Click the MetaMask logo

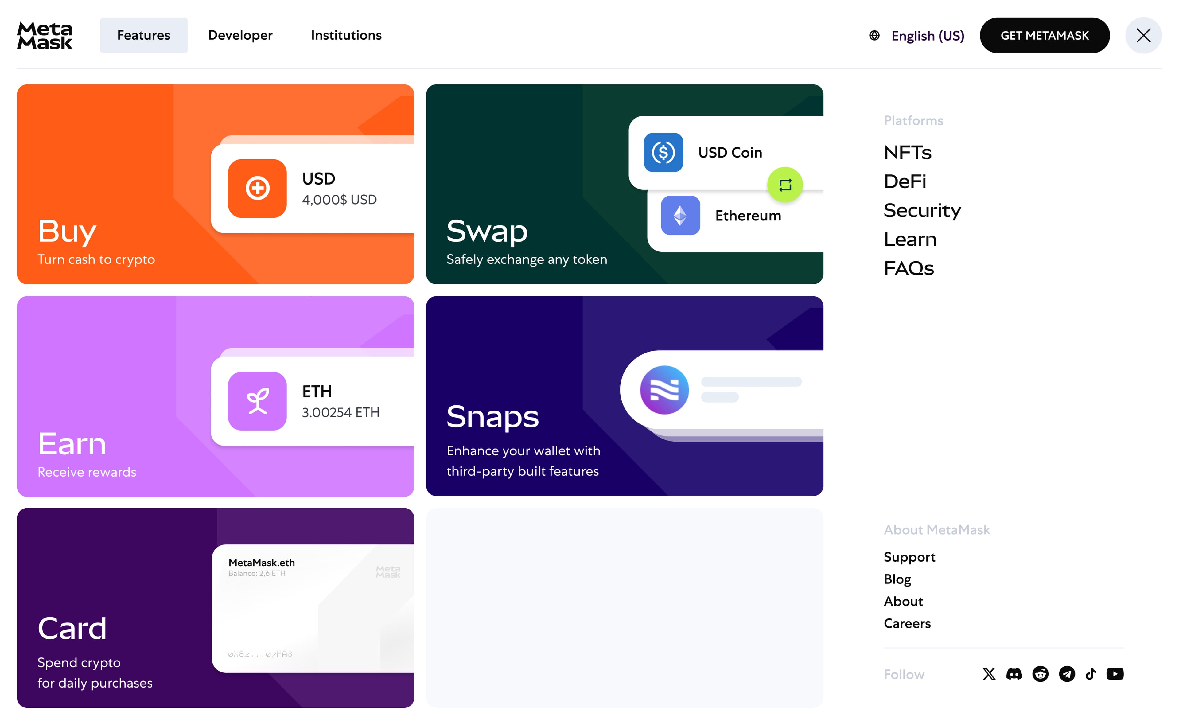(x=45, y=36)
